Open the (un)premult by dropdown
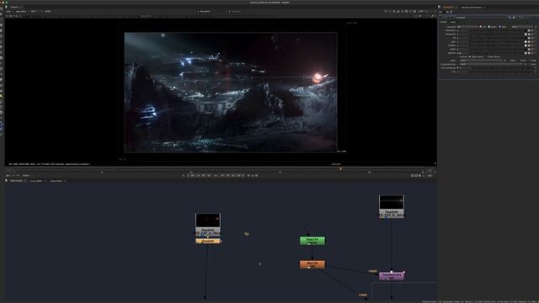This screenshot has height=303, width=539. tap(492, 64)
